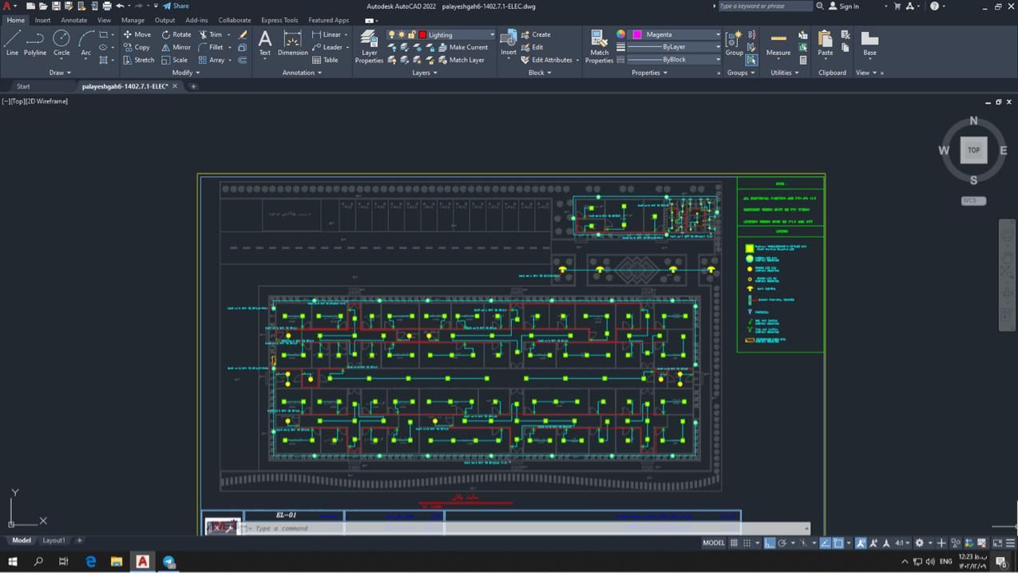Toggle 2D object snap in status bar

click(x=838, y=543)
